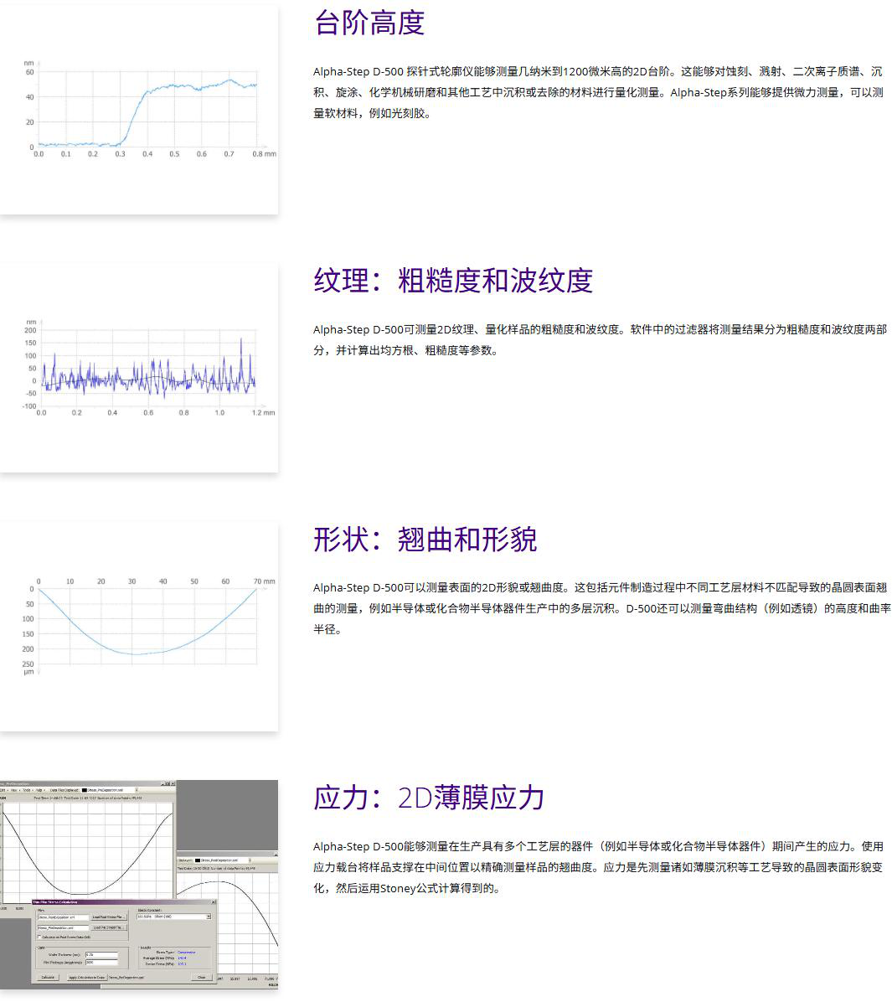892x1002 pixels.
Task: Open the roughness and waviness chart image
Action: 139,368
